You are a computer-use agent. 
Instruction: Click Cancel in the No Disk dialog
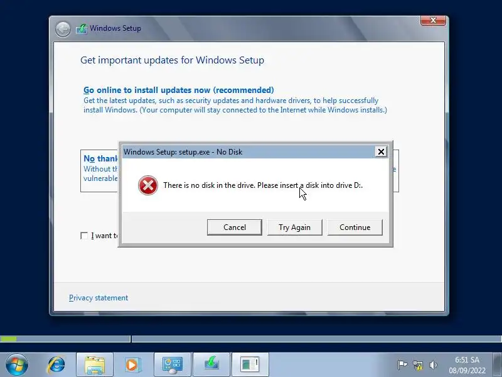pos(234,227)
